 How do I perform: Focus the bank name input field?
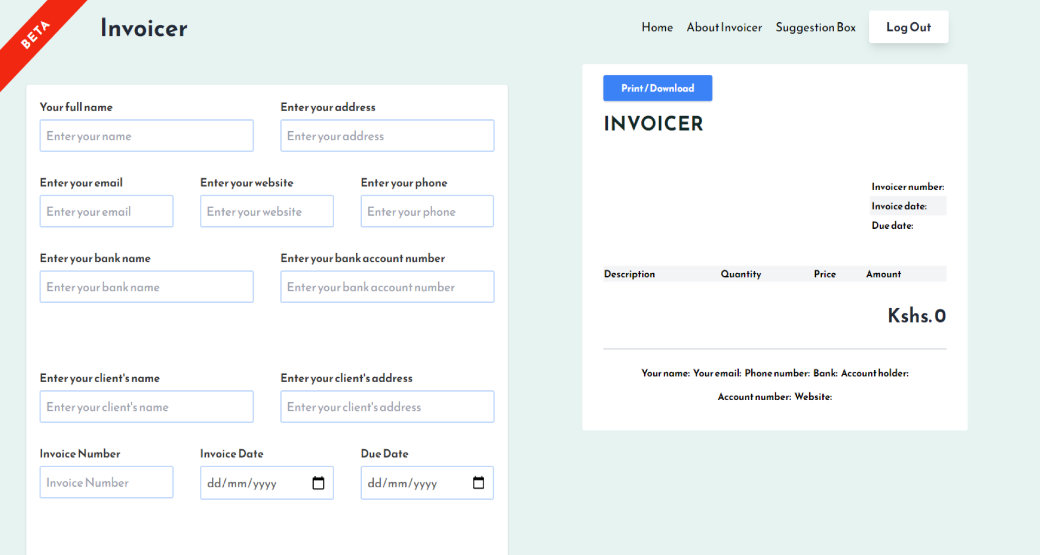(x=146, y=287)
